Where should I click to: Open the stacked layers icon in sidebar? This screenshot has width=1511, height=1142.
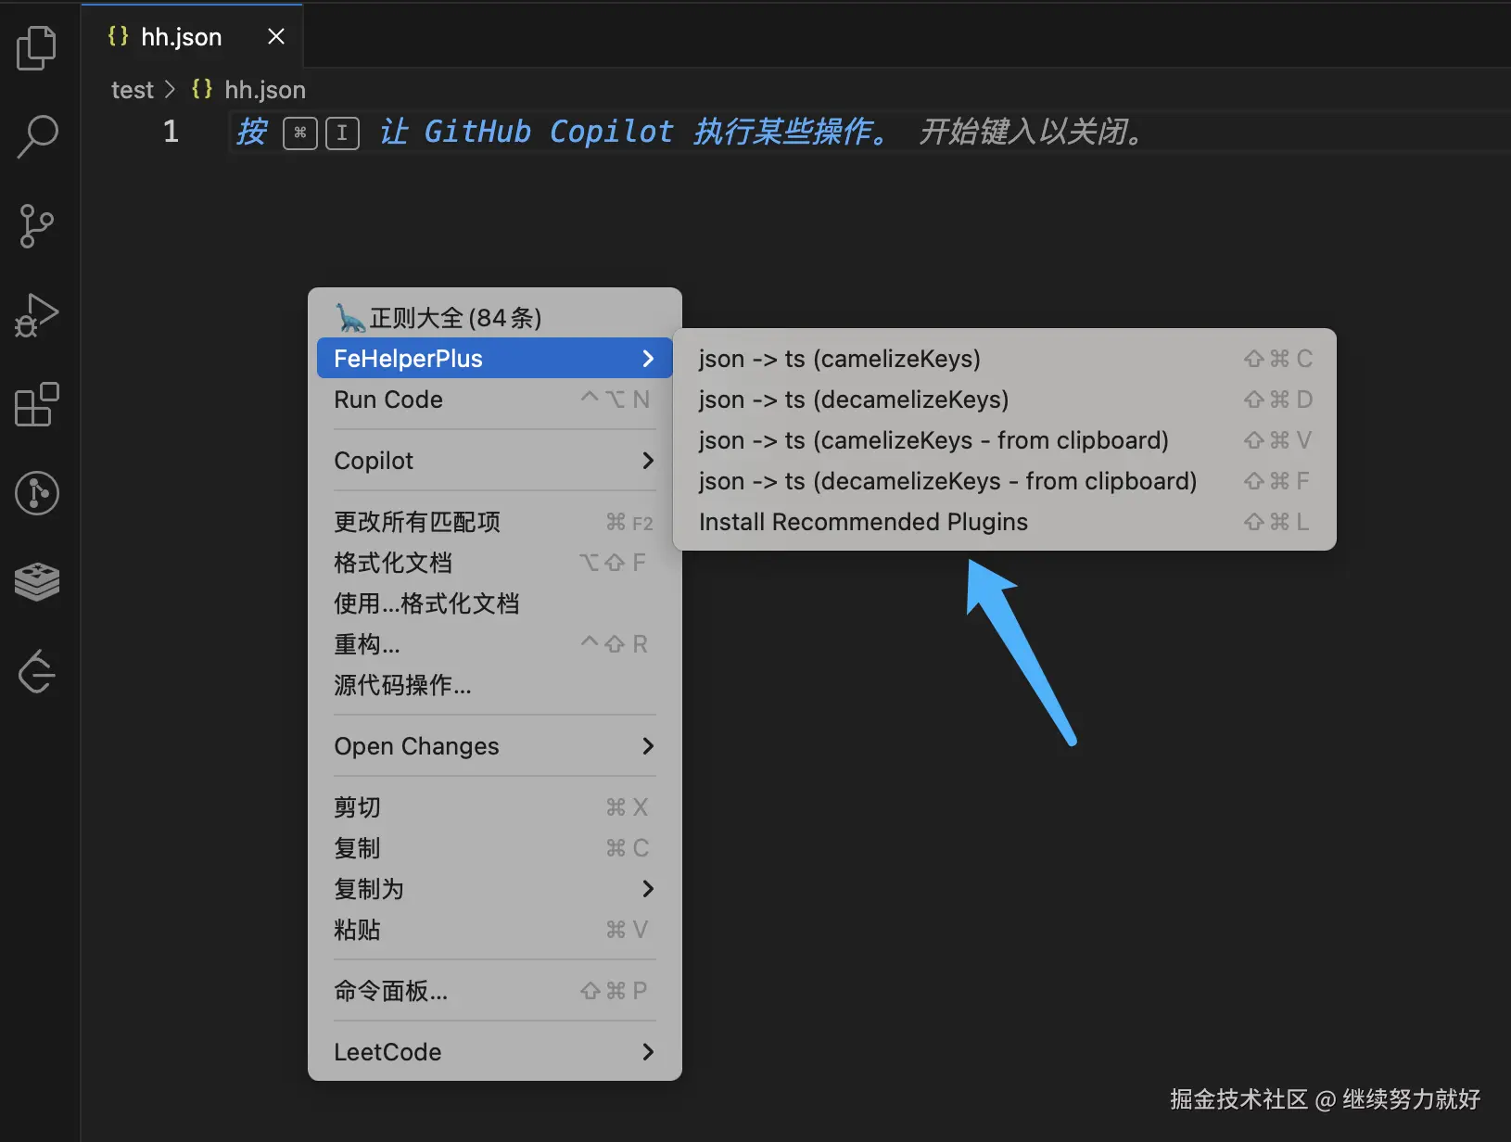tap(37, 582)
